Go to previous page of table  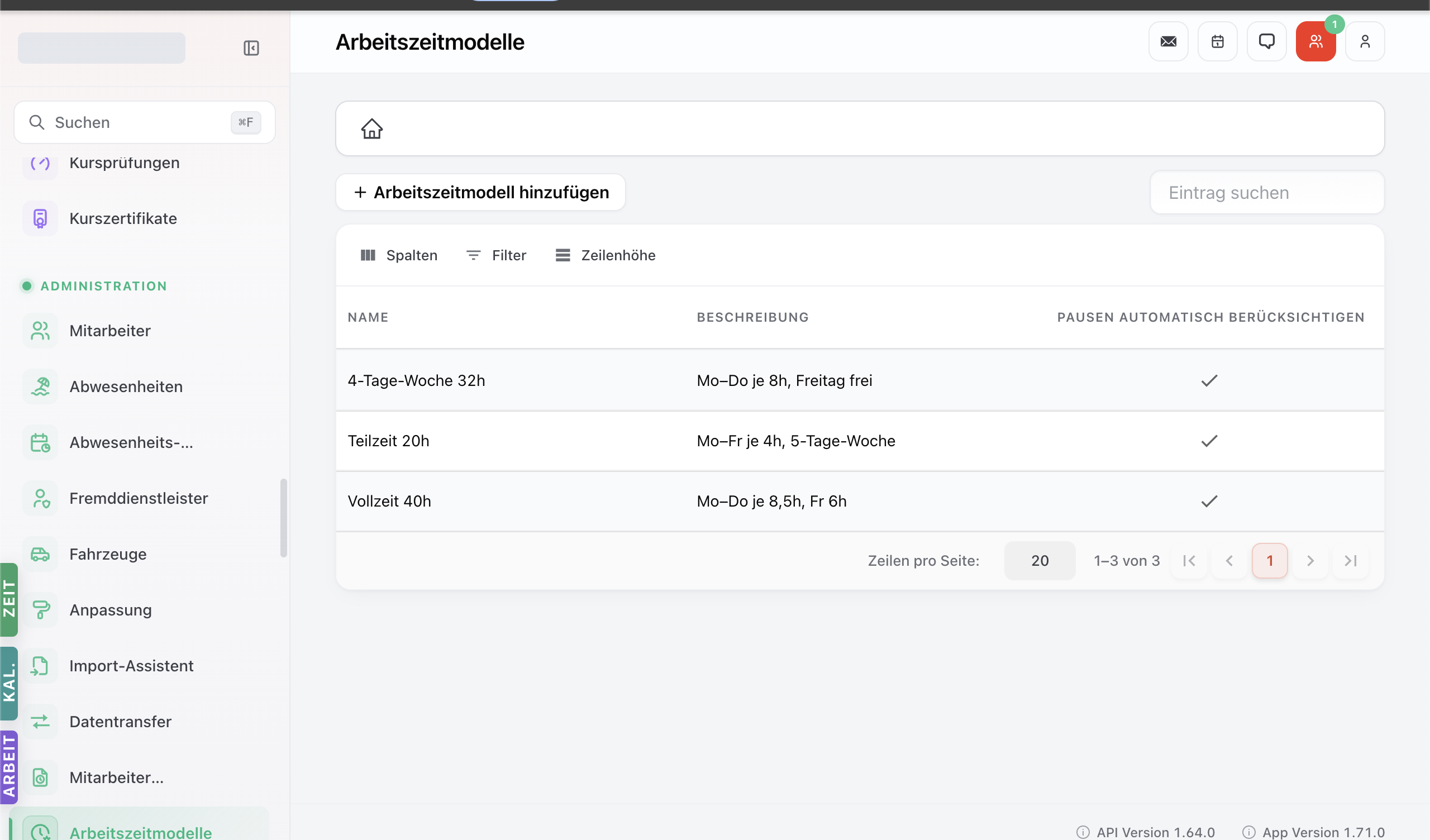coord(1228,561)
